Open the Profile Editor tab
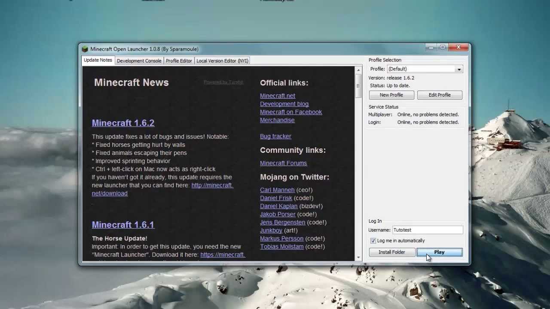Viewport: 550px width, 309px height. point(179,61)
